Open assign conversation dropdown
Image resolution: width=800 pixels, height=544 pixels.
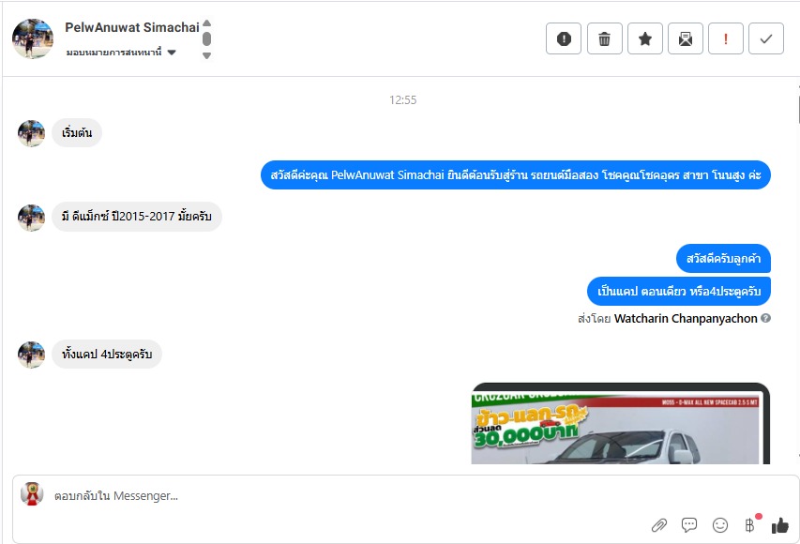tap(121, 52)
